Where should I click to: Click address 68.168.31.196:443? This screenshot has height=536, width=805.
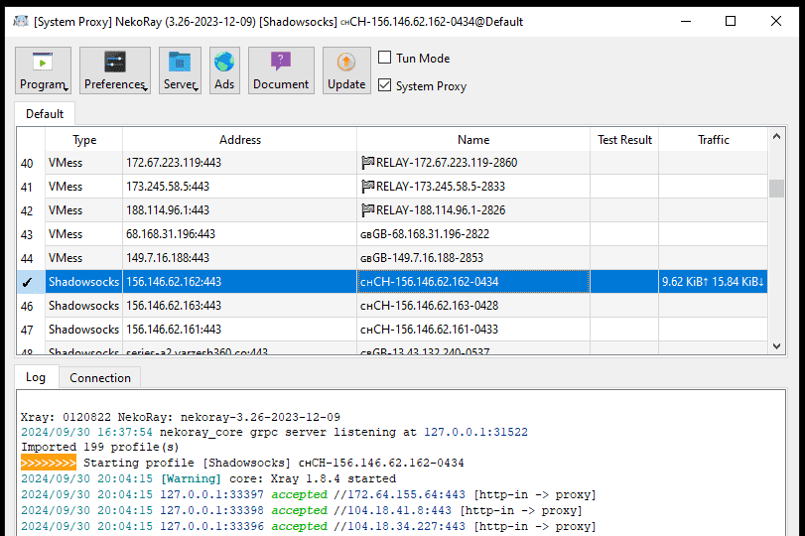pos(171,234)
